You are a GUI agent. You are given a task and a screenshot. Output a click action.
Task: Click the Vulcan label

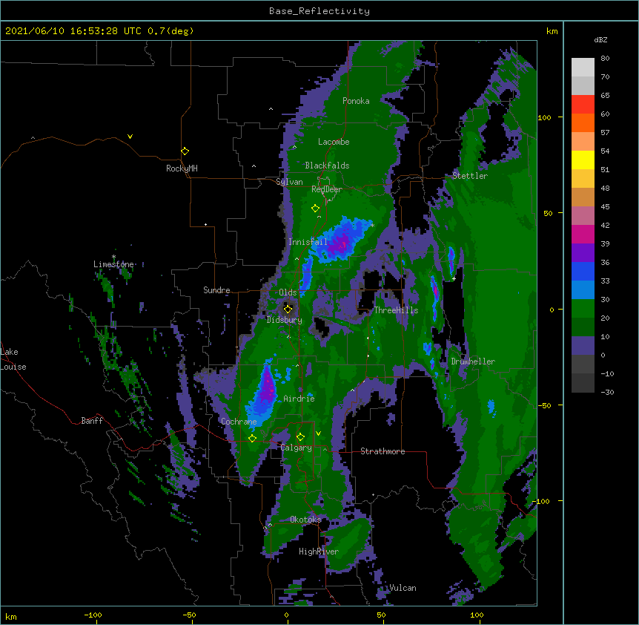pyautogui.click(x=403, y=588)
